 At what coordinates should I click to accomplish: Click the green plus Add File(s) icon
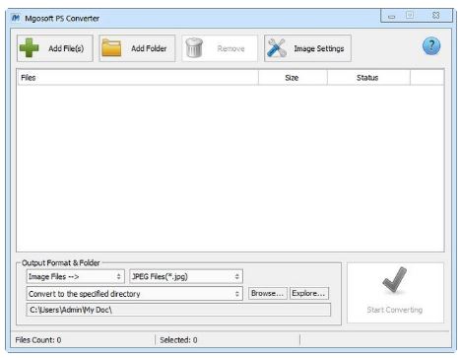click(x=30, y=48)
